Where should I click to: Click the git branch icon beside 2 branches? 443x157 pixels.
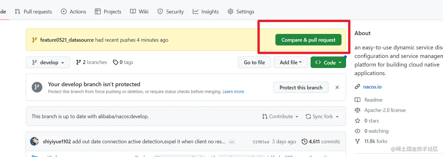pos(78,62)
